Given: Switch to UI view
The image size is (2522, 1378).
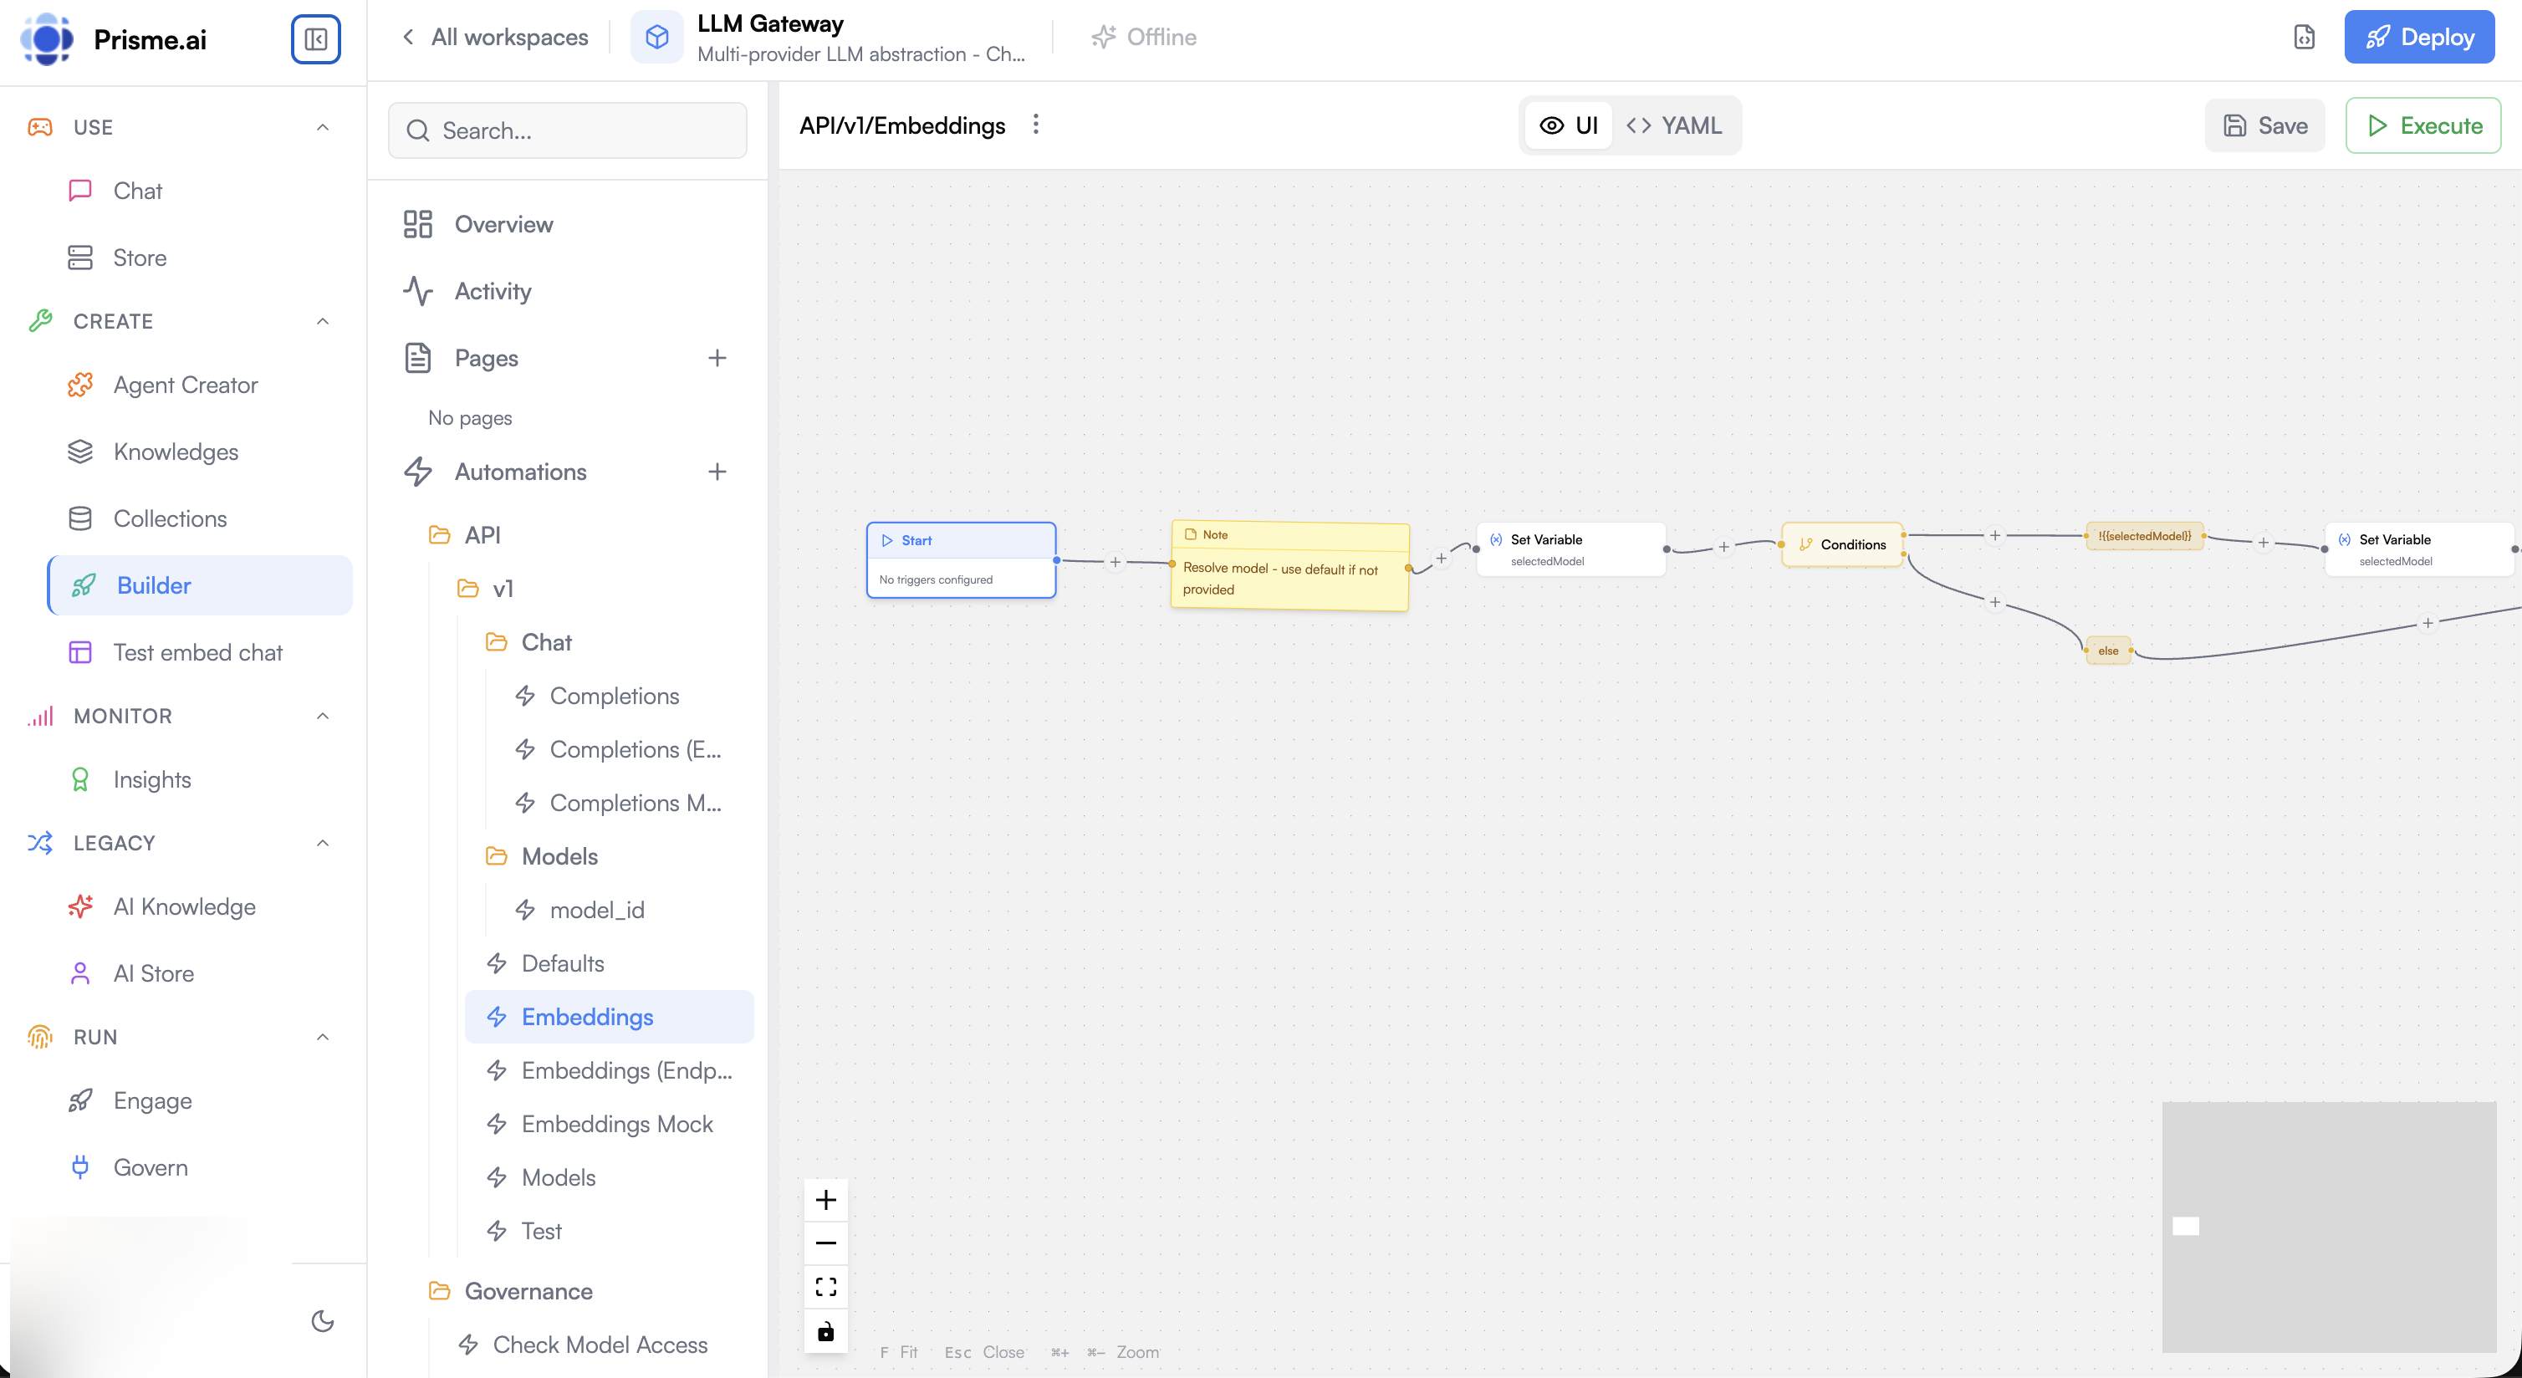Looking at the screenshot, I should point(1569,125).
